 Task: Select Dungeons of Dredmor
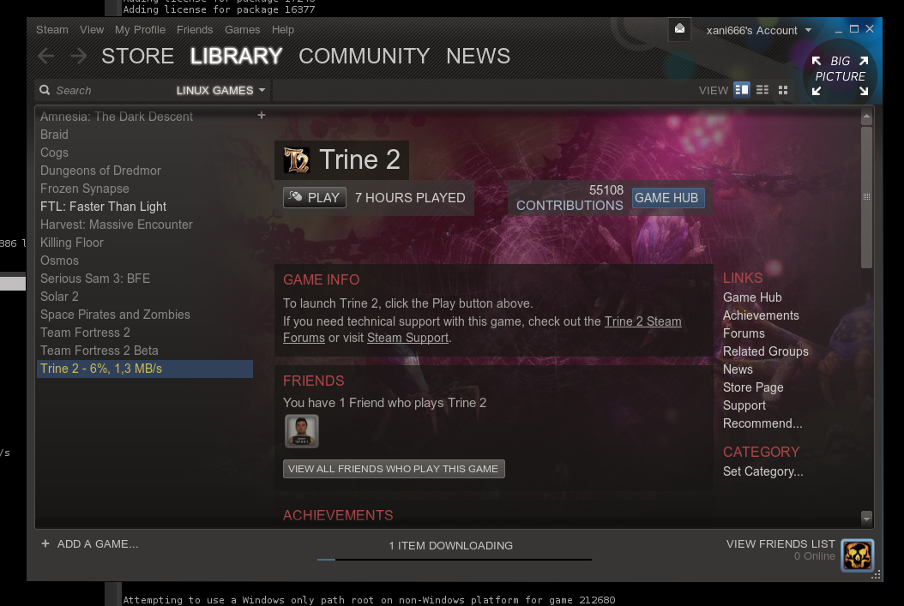click(144, 171)
